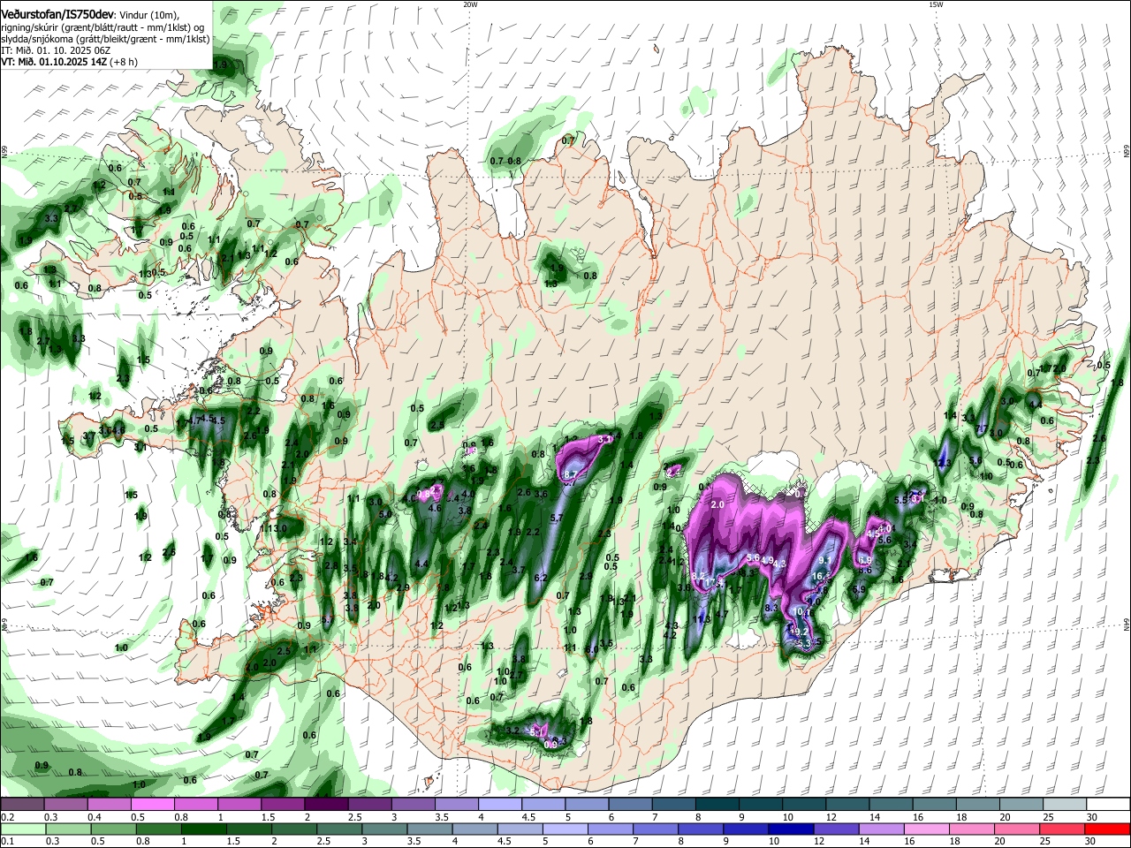Click the "VT: Mið. 01.10.2025 14Z (+8 h)" line
The width and height of the screenshot is (1131, 848).
point(69,62)
